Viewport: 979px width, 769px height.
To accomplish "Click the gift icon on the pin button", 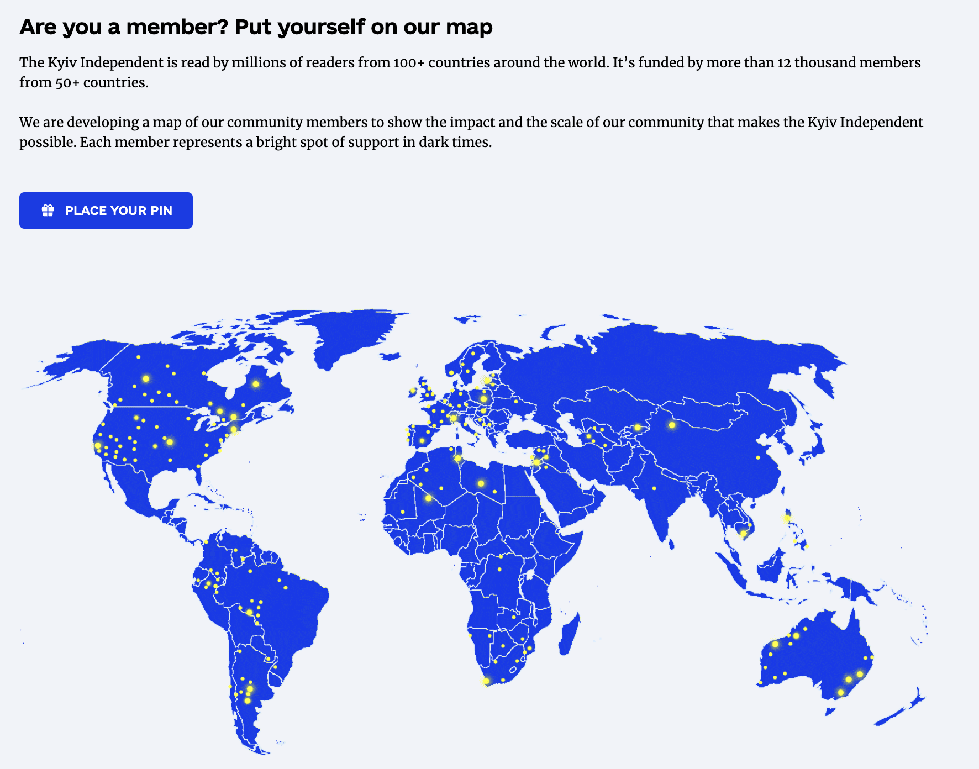I will point(48,210).
